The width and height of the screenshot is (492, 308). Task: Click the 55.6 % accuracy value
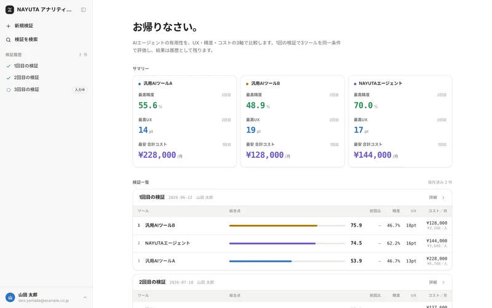point(150,105)
